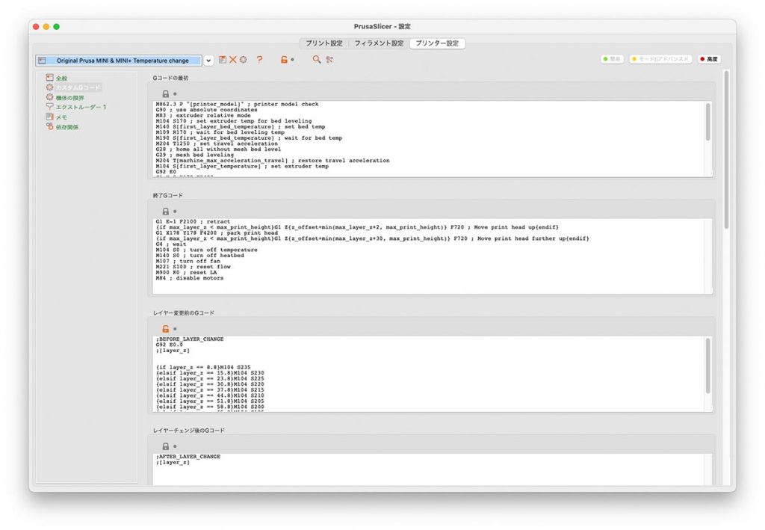765x530 pixels.
Task: Click the reset dot above the レイヤー変更前のGコード editor
Action: point(175,329)
